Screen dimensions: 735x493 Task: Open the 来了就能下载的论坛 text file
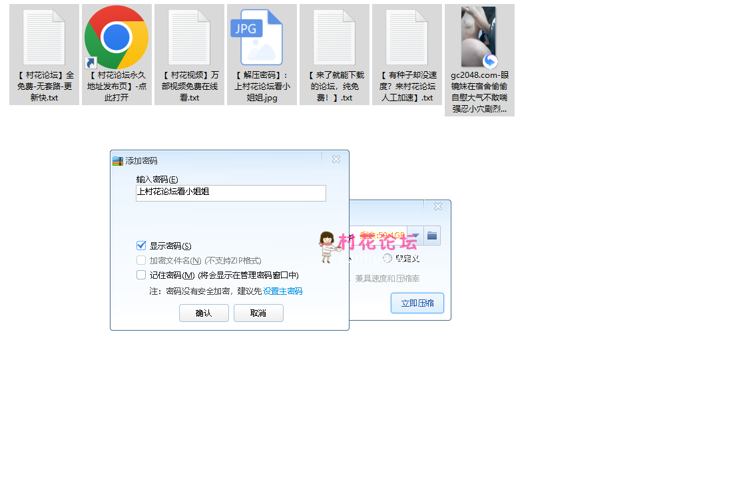click(x=334, y=37)
